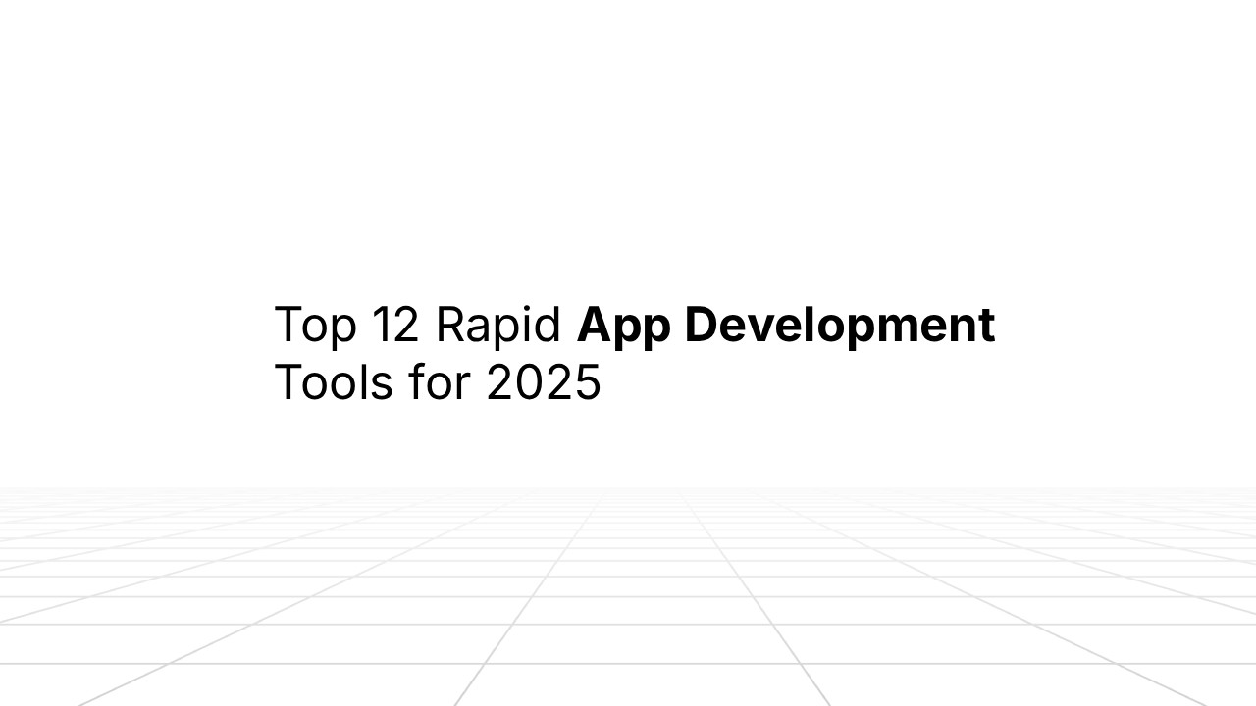Image resolution: width=1256 pixels, height=706 pixels.
Task: Click the bold 'Development' text
Action: (x=839, y=324)
